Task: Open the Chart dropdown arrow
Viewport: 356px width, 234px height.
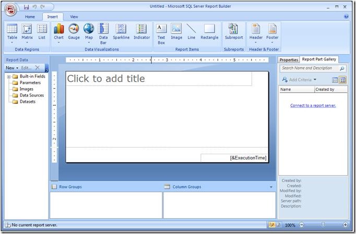Action: click(x=58, y=42)
